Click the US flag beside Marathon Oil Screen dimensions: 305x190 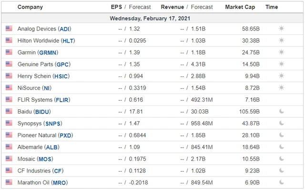[9, 182]
